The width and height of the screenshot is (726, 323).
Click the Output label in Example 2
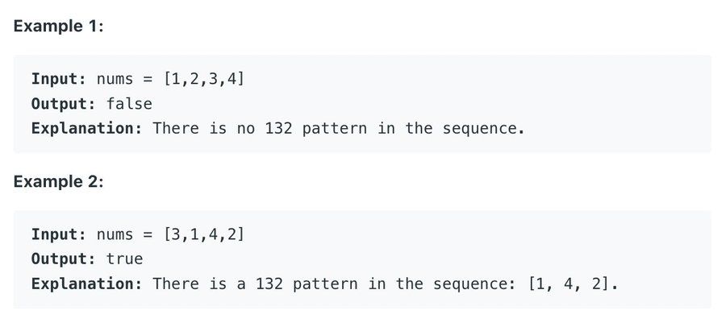point(64,259)
